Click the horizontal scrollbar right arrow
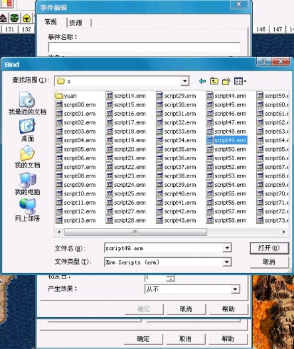Viewport: 294px width, 349px height. (x=283, y=232)
